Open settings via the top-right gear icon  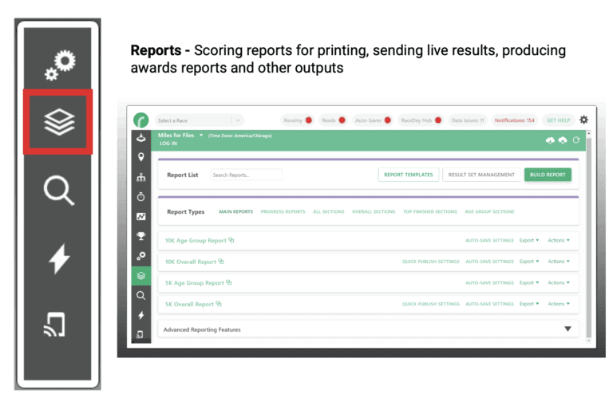click(x=583, y=120)
